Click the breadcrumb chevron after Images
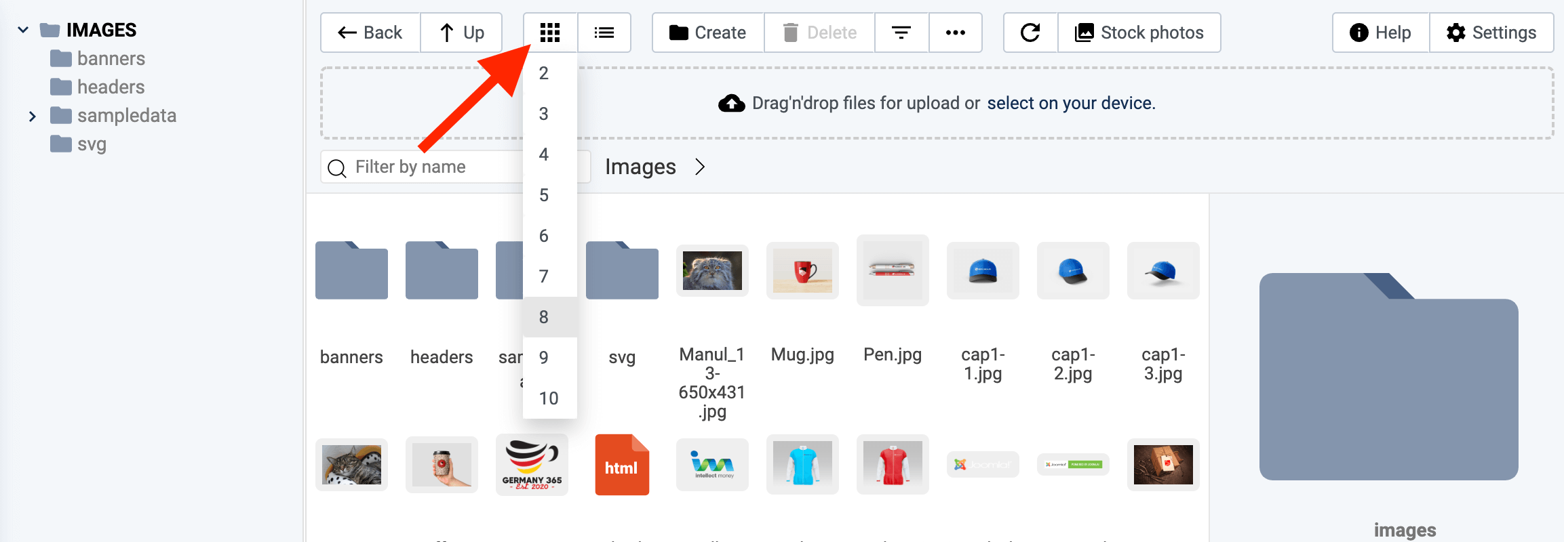 pyautogui.click(x=701, y=167)
